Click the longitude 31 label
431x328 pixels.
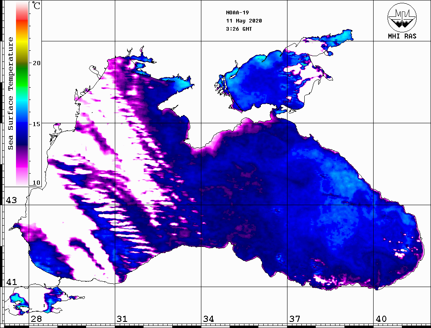click(x=122, y=319)
